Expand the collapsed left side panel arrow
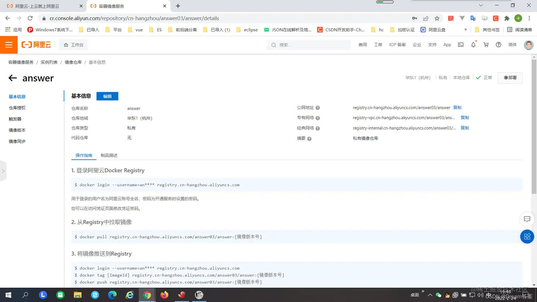The image size is (537, 302). pos(3,171)
